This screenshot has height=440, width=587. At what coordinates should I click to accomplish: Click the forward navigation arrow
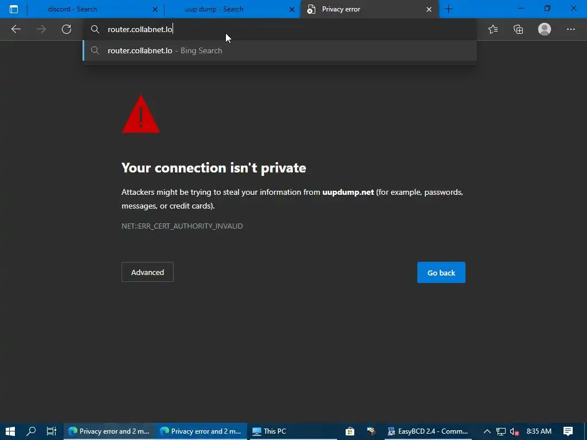(41, 29)
